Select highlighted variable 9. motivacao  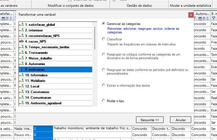[x=55, y=70]
